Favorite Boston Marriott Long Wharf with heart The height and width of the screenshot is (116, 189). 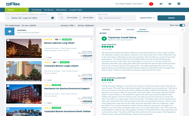[x=91, y=39]
